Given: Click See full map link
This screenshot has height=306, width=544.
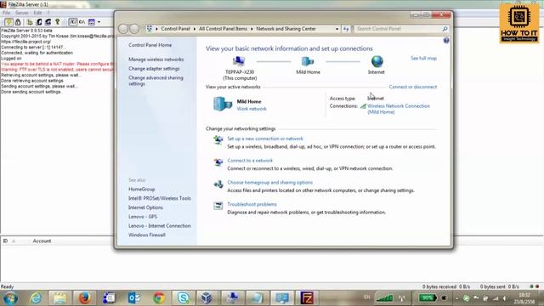Looking at the screenshot, I should 423,59.
